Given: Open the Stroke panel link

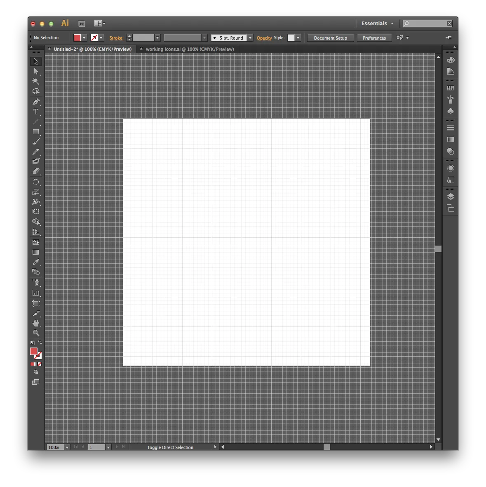Looking at the screenshot, I should pyautogui.click(x=116, y=38).
